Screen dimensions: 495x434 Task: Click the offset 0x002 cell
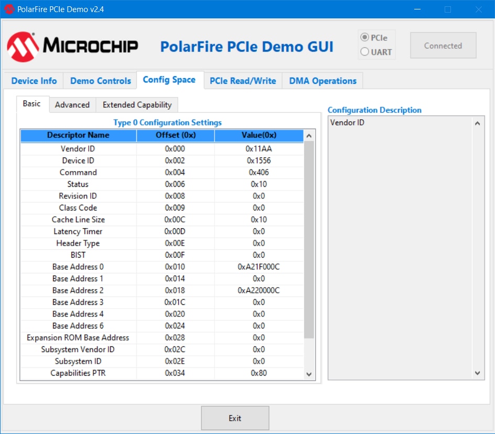[x=176, y=161]
